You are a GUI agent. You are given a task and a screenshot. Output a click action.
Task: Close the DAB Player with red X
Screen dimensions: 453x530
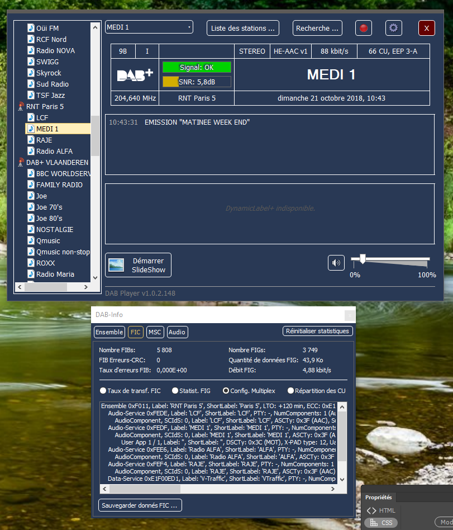427,28
